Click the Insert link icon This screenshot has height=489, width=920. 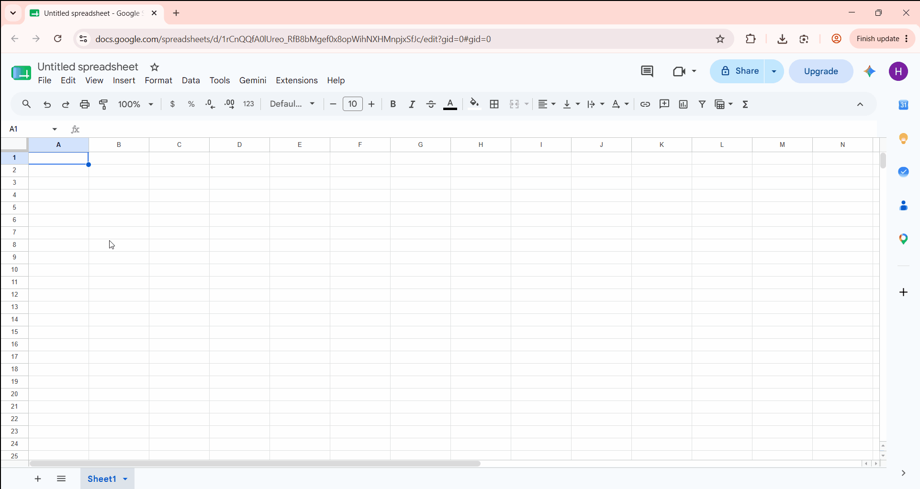coord(645,104)
